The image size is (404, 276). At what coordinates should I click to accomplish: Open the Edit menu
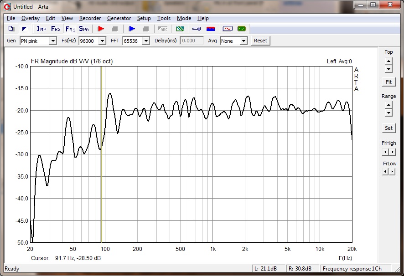[51, 18]
